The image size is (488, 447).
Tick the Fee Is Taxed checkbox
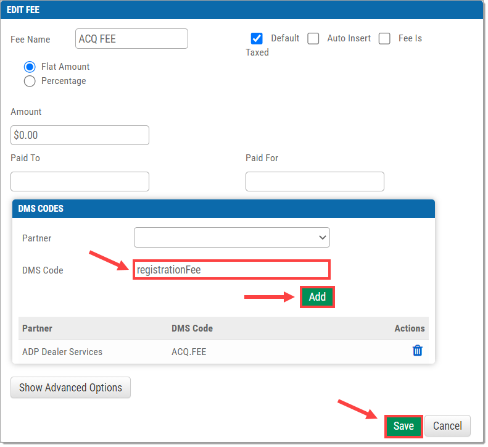[384, 39]
